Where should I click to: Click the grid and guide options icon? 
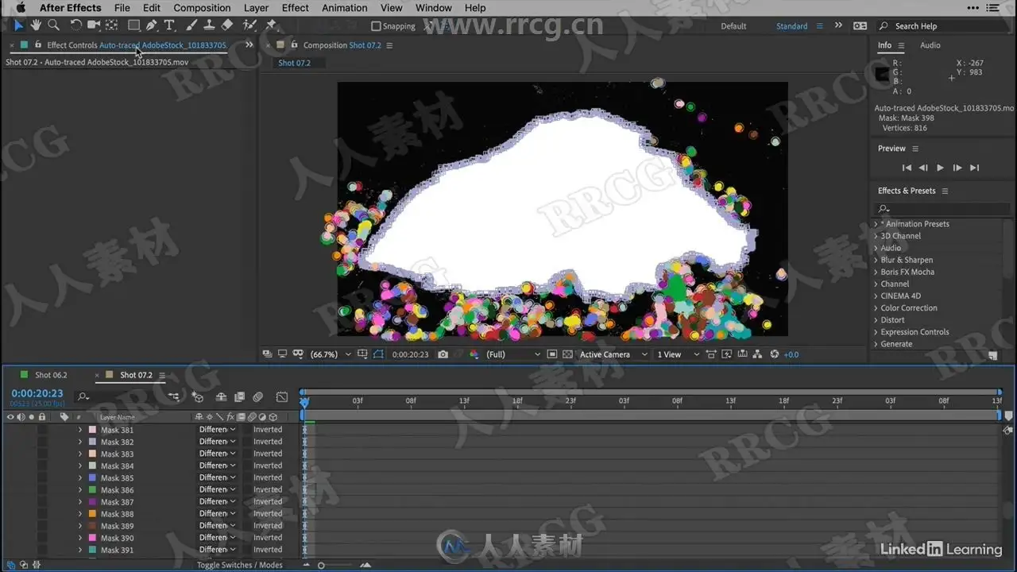point(363,354)
